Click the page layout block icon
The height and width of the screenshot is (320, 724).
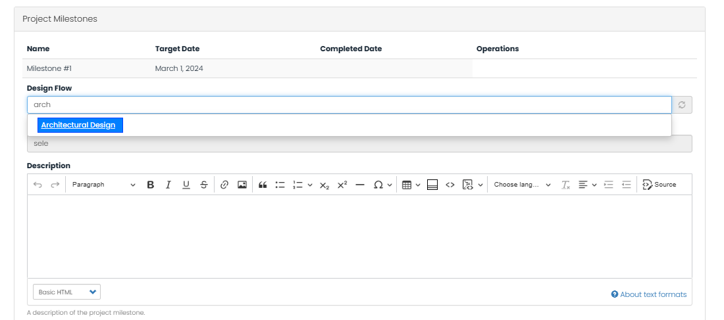(432, 185)
